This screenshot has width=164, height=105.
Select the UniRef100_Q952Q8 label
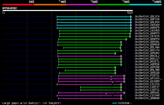[147, 67]
